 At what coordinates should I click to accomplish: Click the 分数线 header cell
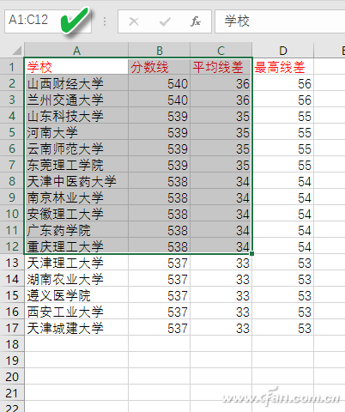pos(160,67)
